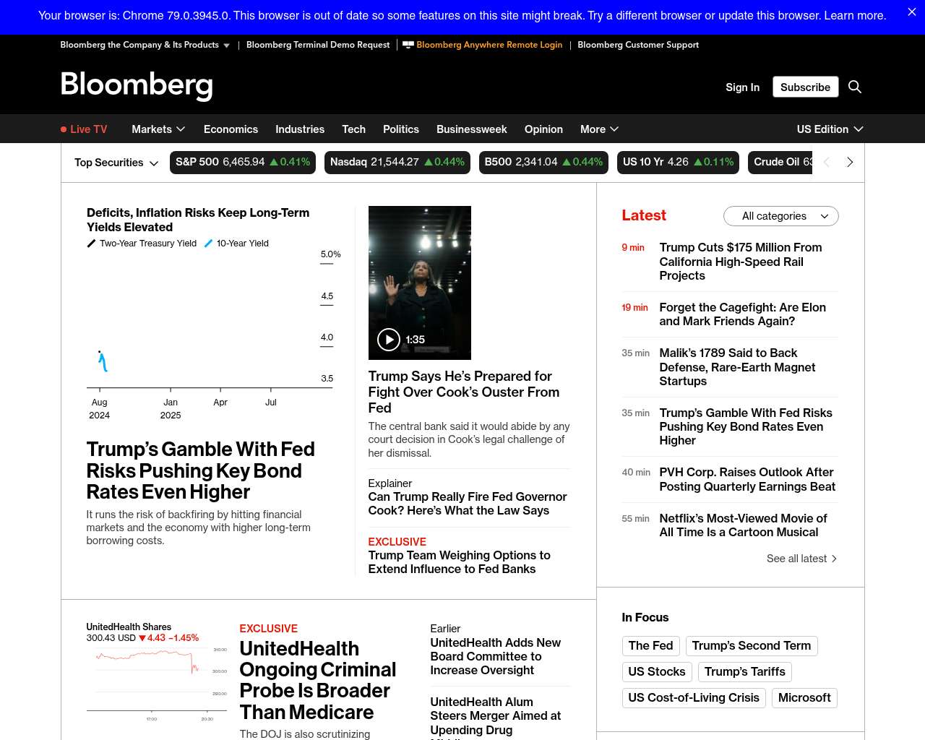Open Businessweek section
The image size is (925, 740).
click(472, 129)
